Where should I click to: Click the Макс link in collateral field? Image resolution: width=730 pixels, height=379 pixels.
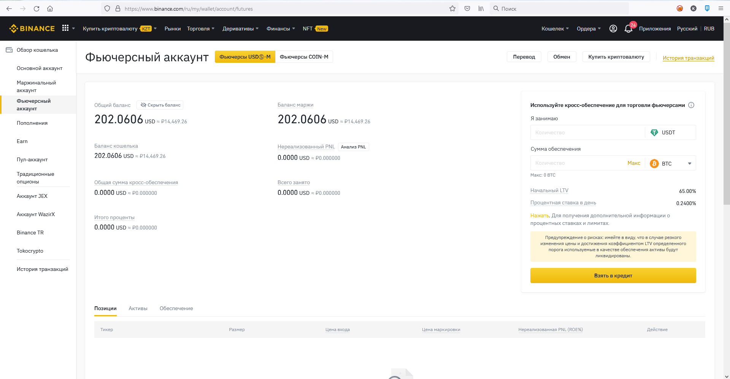click(x=633, y=163)
